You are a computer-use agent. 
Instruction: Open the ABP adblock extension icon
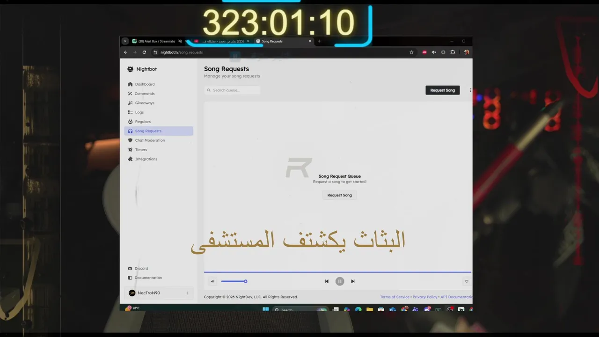[x=424, y=52]
